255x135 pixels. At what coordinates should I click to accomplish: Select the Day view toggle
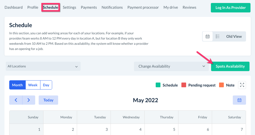[x=46, y=85]
